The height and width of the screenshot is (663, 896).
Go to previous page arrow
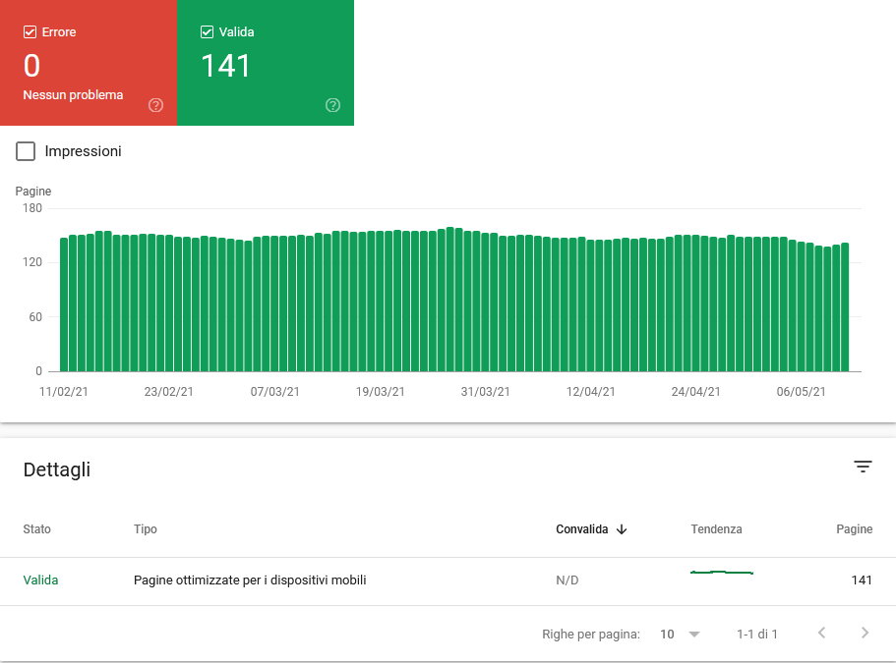[821, 633]
